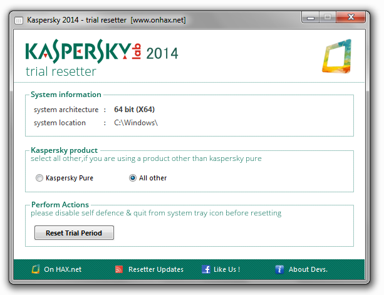
Task: Click the On HAX.net logo icon
Action: coord(36,269)
